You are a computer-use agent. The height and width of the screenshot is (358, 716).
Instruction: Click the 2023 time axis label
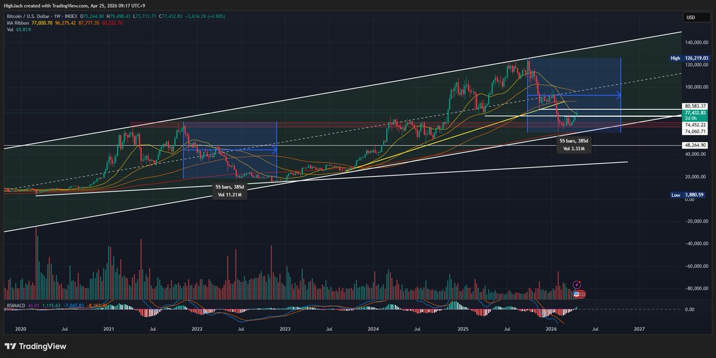pos(285,329)
